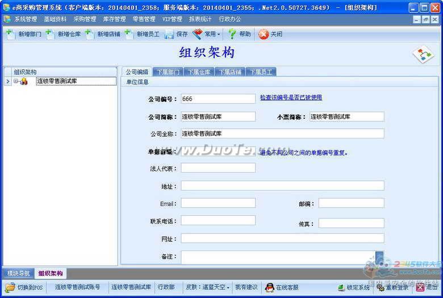
Task: Click the 新增仓库 toolbar icon
Action: pos(49,34)
